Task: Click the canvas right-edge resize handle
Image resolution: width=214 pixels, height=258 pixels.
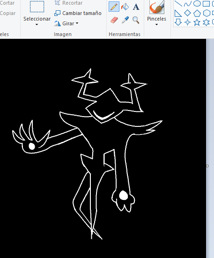Action: pos(207,166)
